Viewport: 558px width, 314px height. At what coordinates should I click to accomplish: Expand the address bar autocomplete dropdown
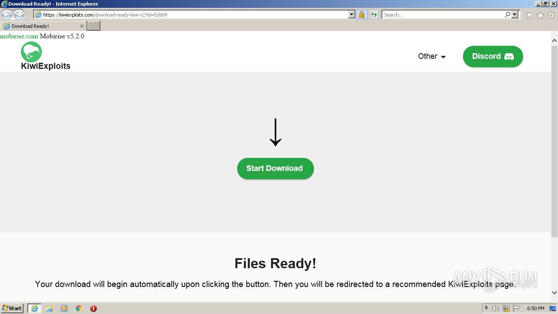(x=352, y=14)
